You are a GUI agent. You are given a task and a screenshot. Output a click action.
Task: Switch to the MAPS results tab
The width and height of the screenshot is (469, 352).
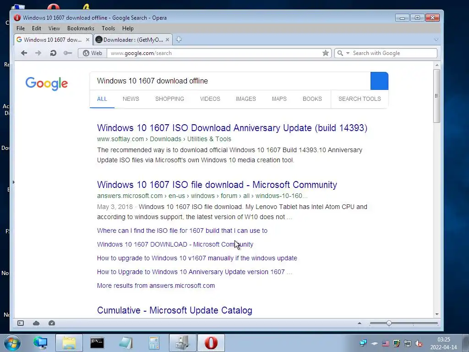(x=279, y=99)
